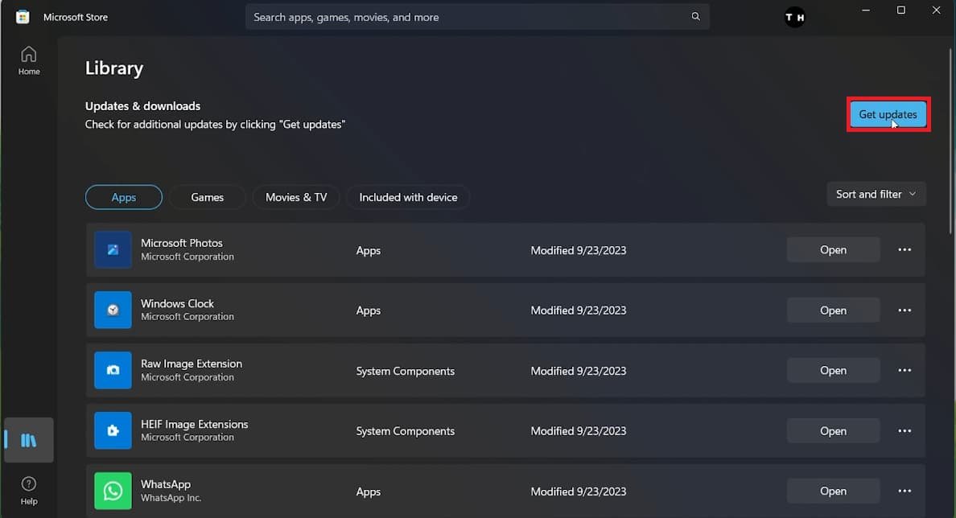Open the TH user profile avatar
Image resolution: width=956 pixels, height=518 pixels.
(794, 17)
